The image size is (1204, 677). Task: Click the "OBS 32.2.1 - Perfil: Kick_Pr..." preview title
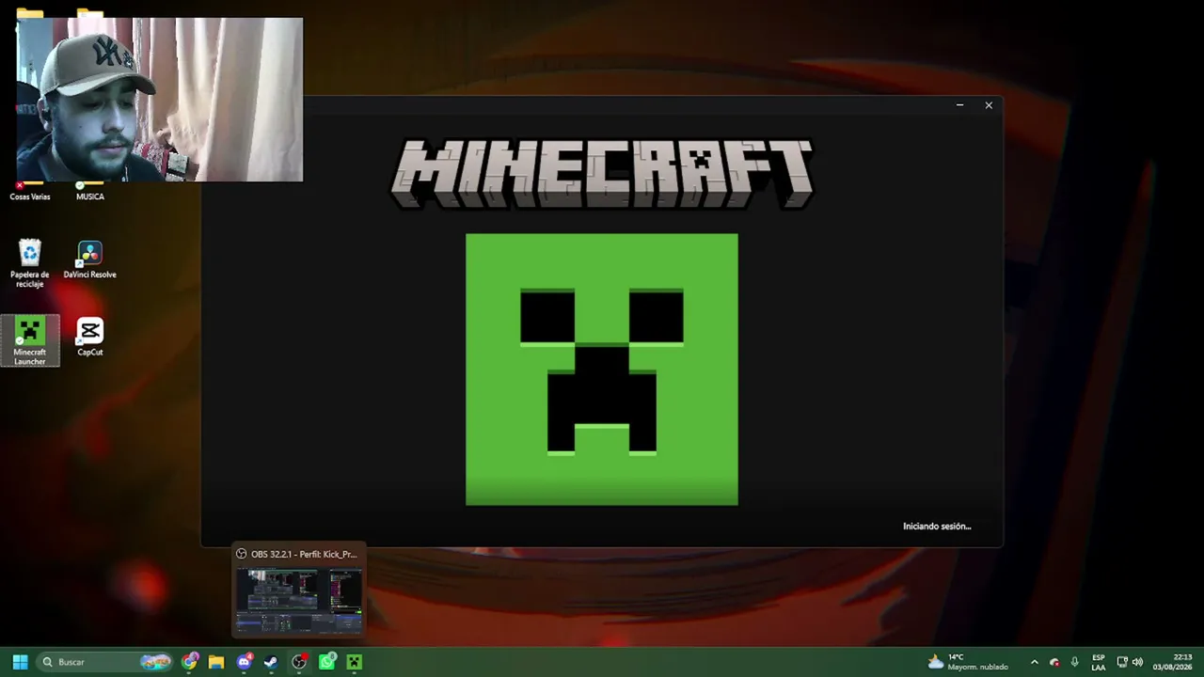point(304,555)
